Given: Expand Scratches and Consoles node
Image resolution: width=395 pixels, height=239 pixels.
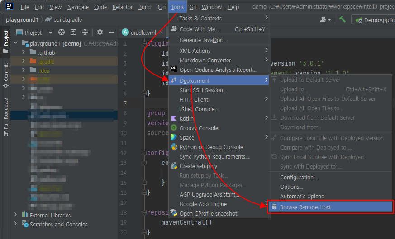Looking at the screenshot, I should point(16,224).
